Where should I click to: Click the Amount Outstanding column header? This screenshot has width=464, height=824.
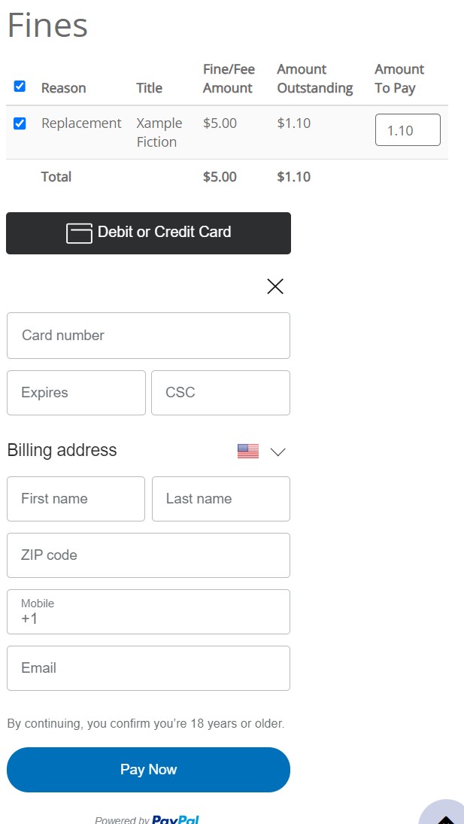(x=315, y=79)
